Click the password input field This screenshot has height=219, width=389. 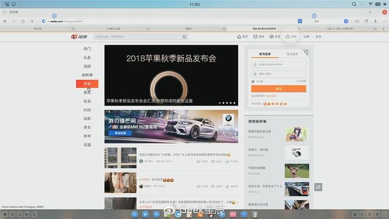[279, 74]
